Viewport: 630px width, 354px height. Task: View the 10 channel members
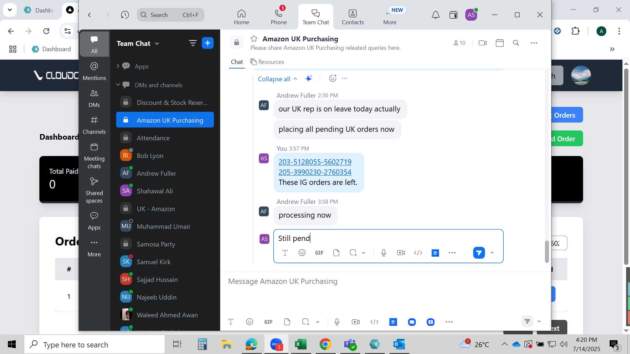[459, 43]
